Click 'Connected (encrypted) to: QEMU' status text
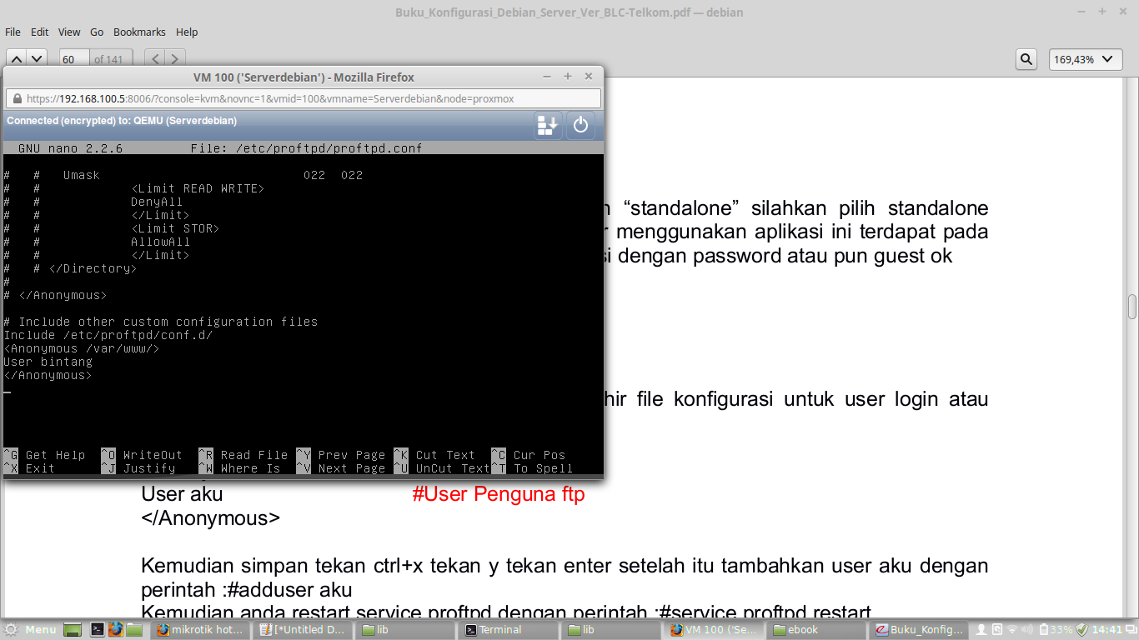1139x640 pixels. tap(122, 121)
